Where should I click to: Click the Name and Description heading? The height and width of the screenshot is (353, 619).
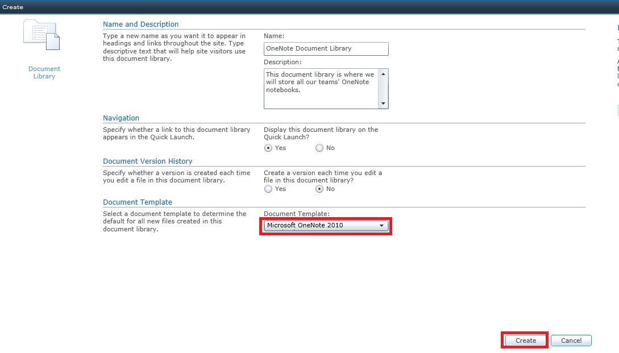click(x=140, y=24)
